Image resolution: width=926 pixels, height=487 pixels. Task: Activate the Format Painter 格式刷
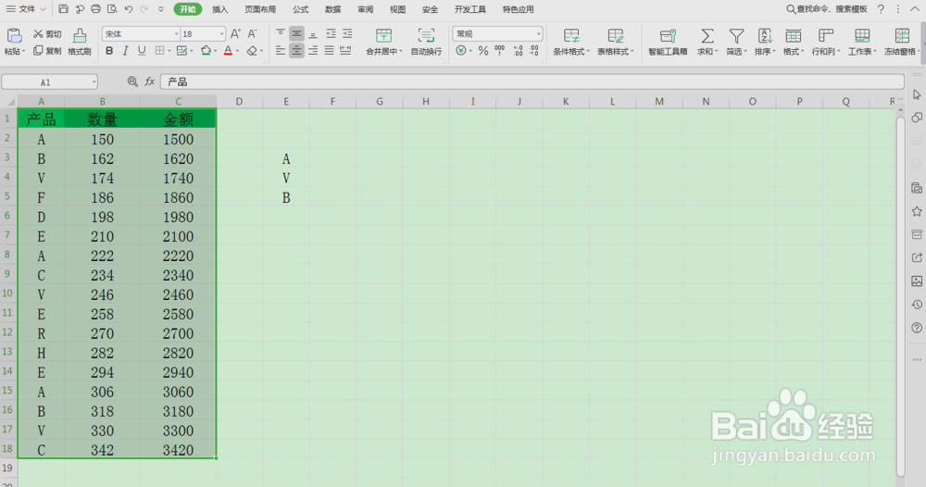point(79,42)
